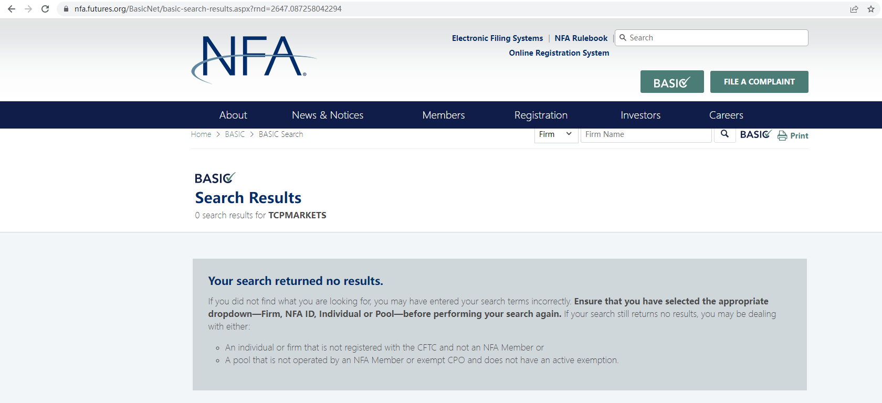This screenshot has width=882, height=403.
Task: Click the browser address bar URL
Action: pos(208,9)
